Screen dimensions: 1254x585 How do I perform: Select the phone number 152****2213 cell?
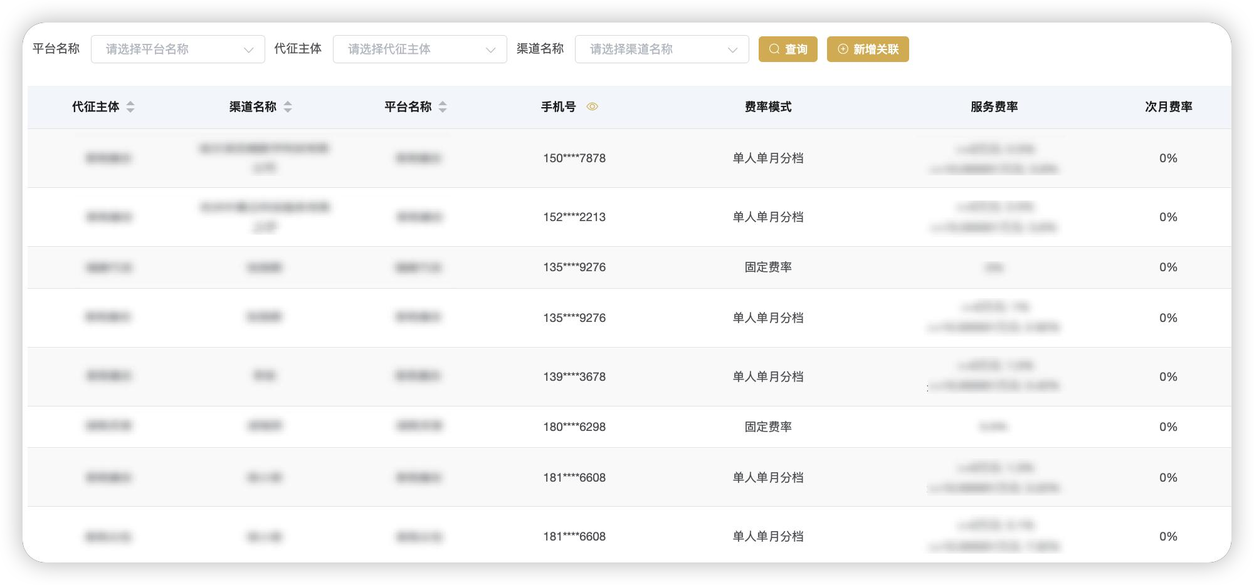click(x=574, y=217)
